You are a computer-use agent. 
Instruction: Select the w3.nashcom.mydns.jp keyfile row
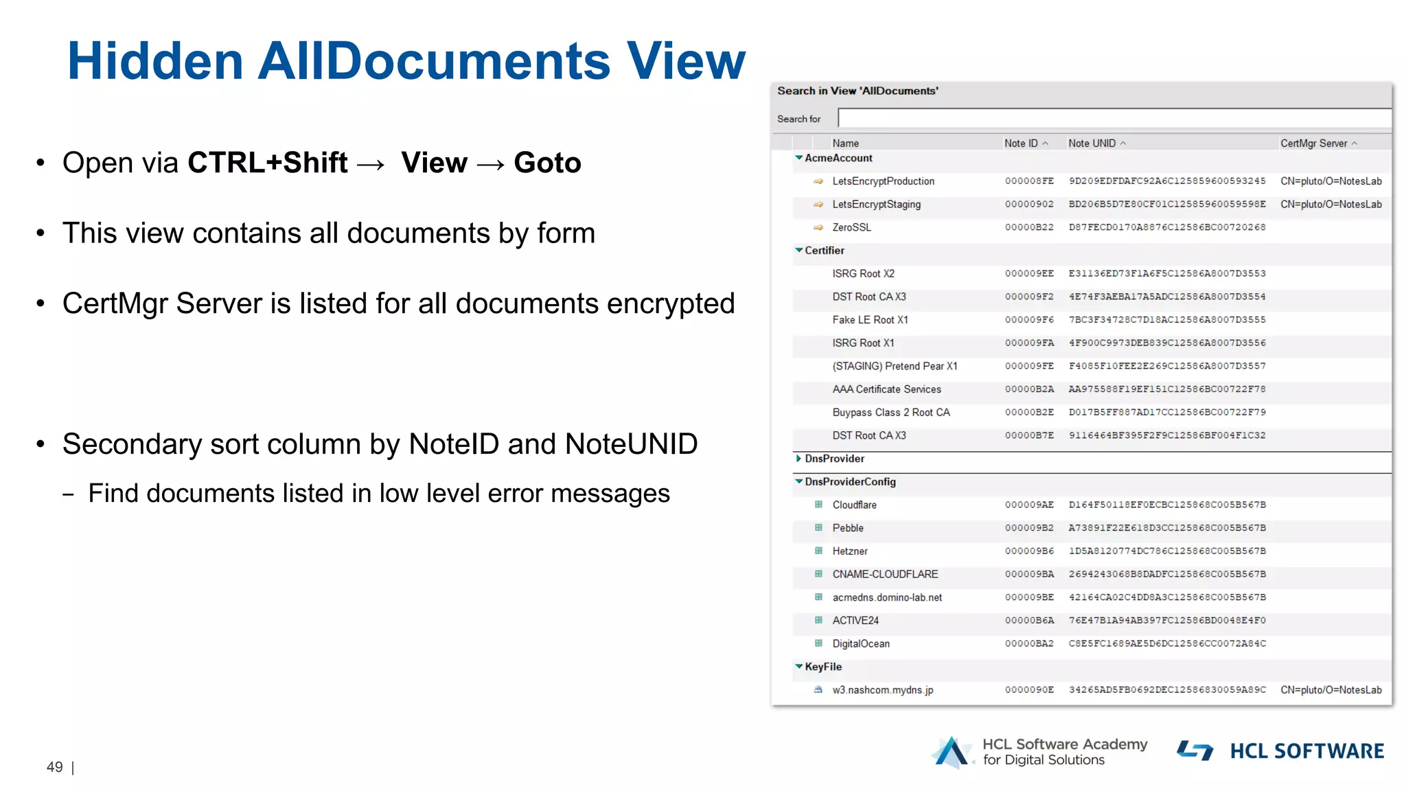(1092, 689)
